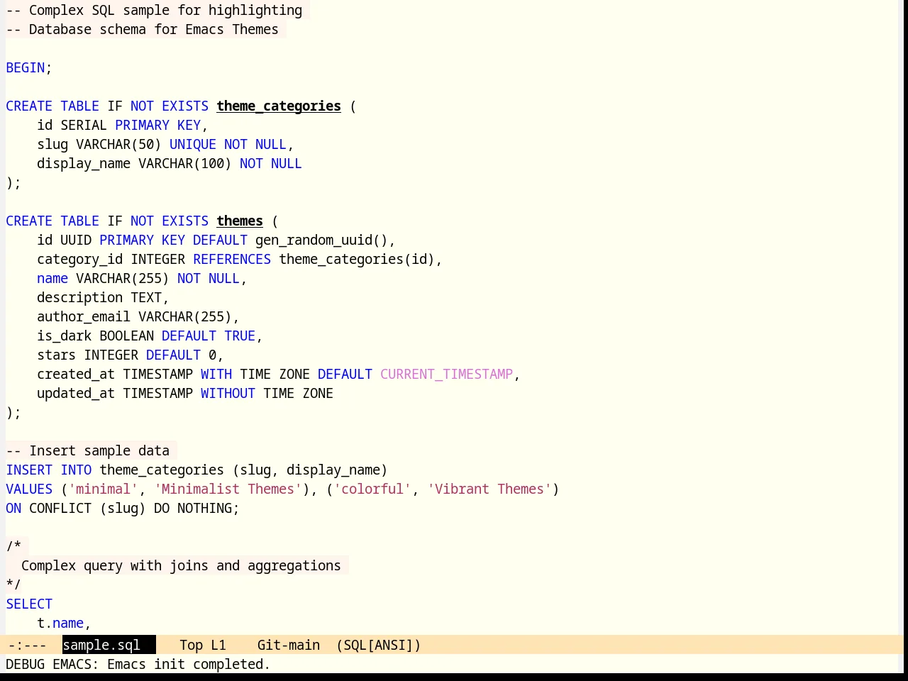908x681 pixels.
Task: Click REFERENCES keyword on category_id line
Action: point(232,259)
